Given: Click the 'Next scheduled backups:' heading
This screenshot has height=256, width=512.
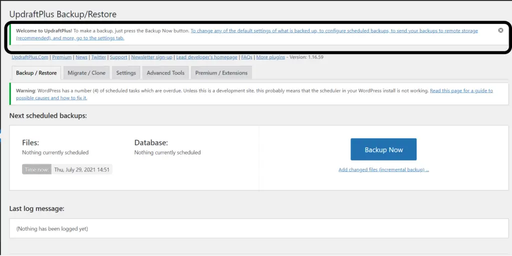Looking at the screenshot, I should click(48, 115).
